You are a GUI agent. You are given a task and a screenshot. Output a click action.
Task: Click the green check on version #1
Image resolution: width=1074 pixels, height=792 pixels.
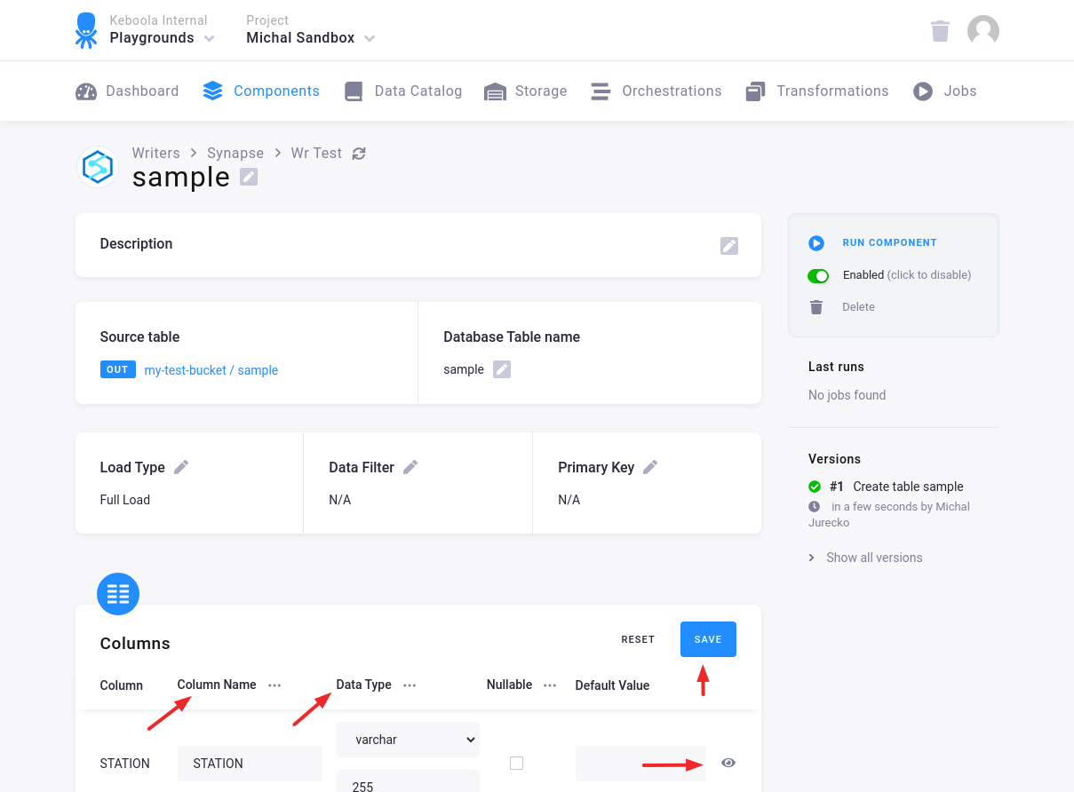click(815, 487)
